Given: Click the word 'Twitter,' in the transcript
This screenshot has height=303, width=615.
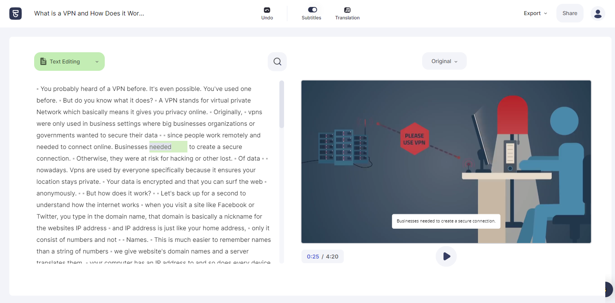Looking at the screenshot, I should (47, 217).
